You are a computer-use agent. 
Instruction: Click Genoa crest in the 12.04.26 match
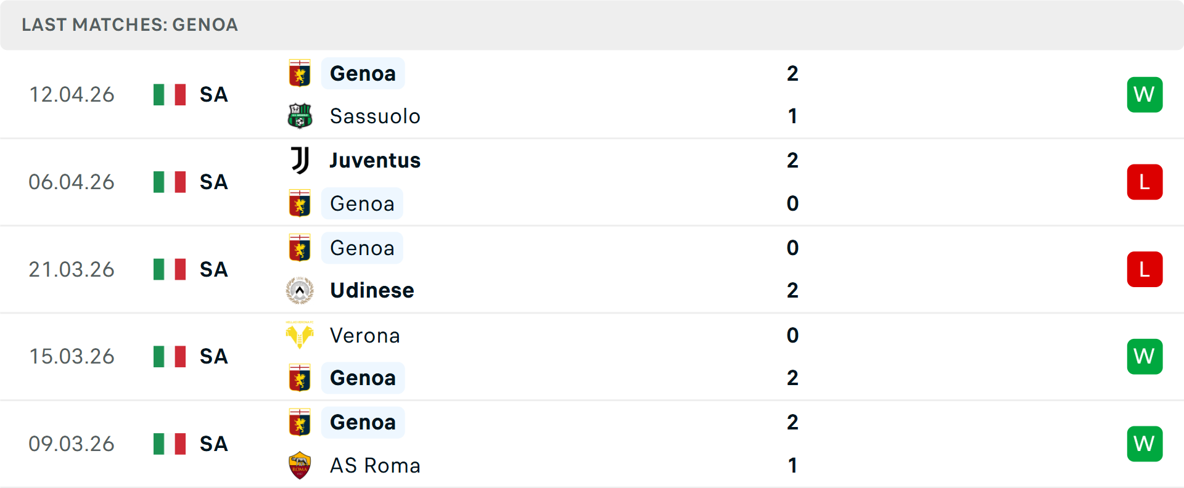300,73
